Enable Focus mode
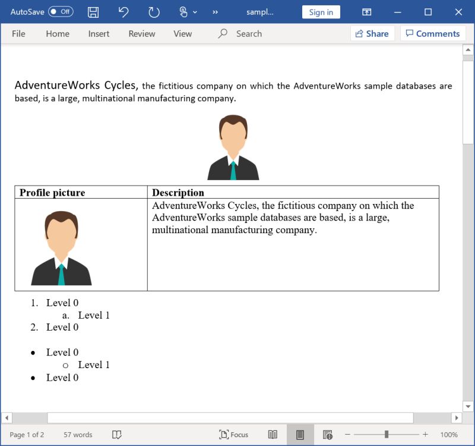 tap(233, 434)
